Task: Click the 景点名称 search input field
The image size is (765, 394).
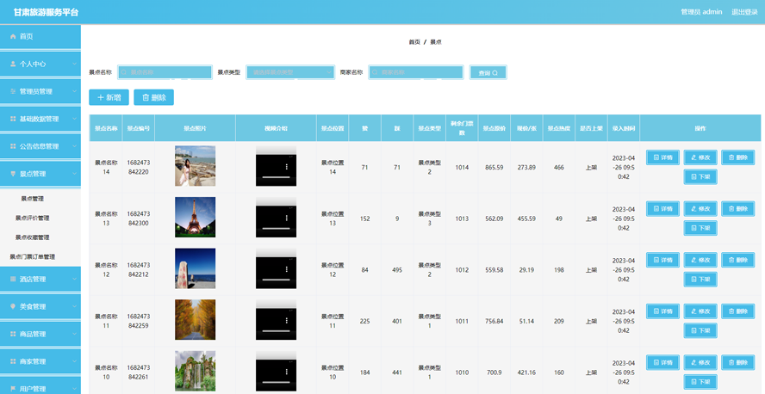Action: pos(165,72)
